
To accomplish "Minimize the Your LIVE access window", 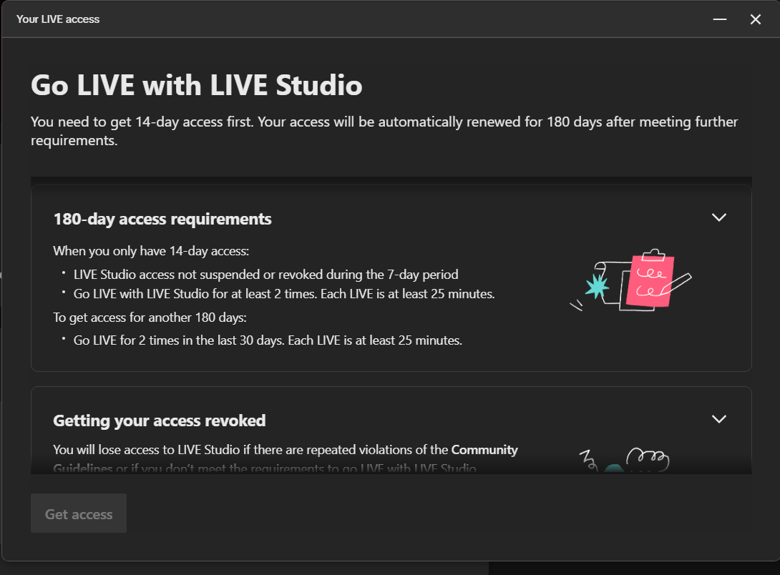I will (719, 19).
